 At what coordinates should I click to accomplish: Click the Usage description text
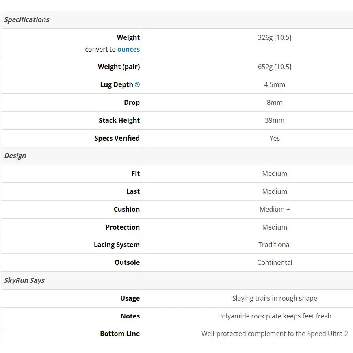click(275, 298)
